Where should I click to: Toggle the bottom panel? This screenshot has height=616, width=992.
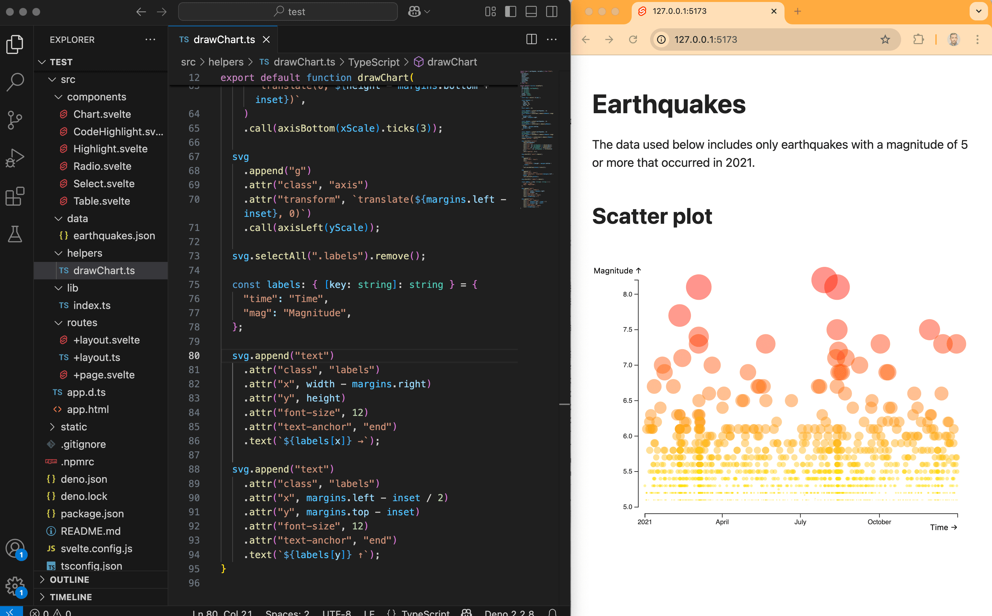pos(531,12)
